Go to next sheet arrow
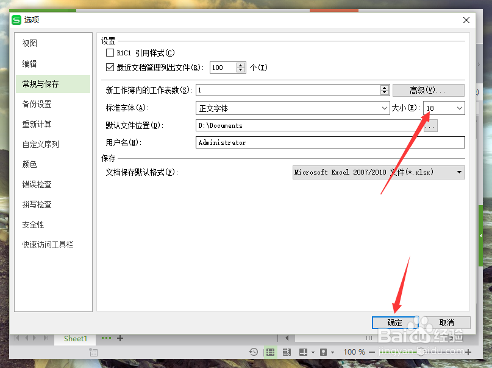 35,338
